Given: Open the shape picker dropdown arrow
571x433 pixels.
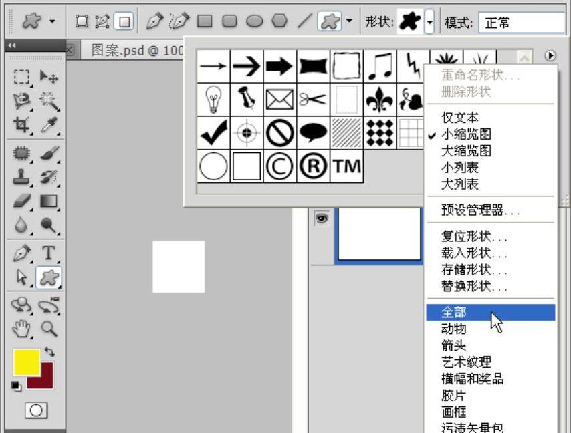Looking at the screenshot, I should 429,22.
